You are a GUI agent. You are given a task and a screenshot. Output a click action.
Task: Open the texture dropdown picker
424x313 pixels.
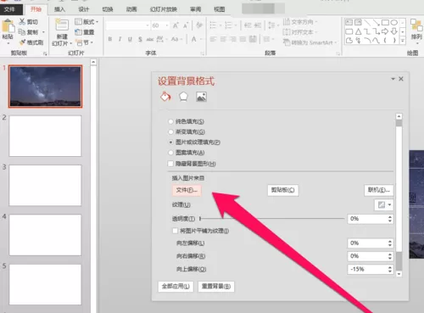point(384,204)
